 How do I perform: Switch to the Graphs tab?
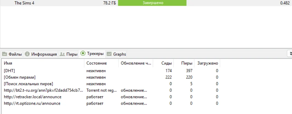point(119,54)
